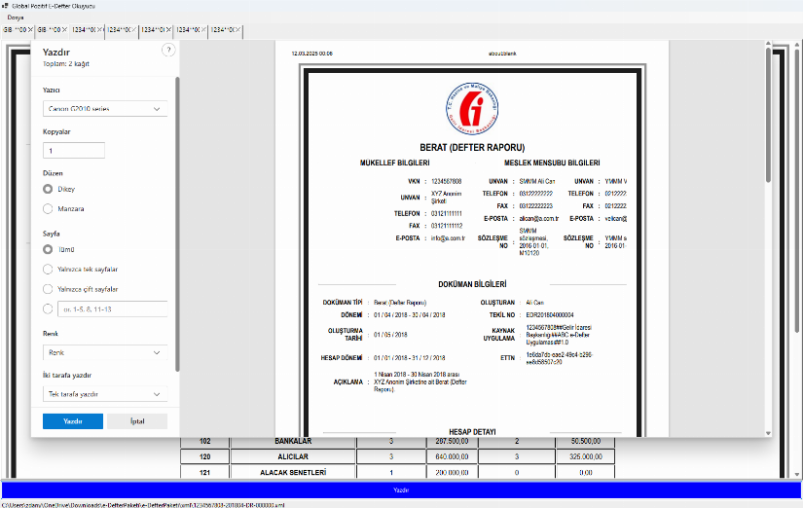Open the Yazıcı printer dropdown
This screenshot has width=803, height=508.
point(105,109)
